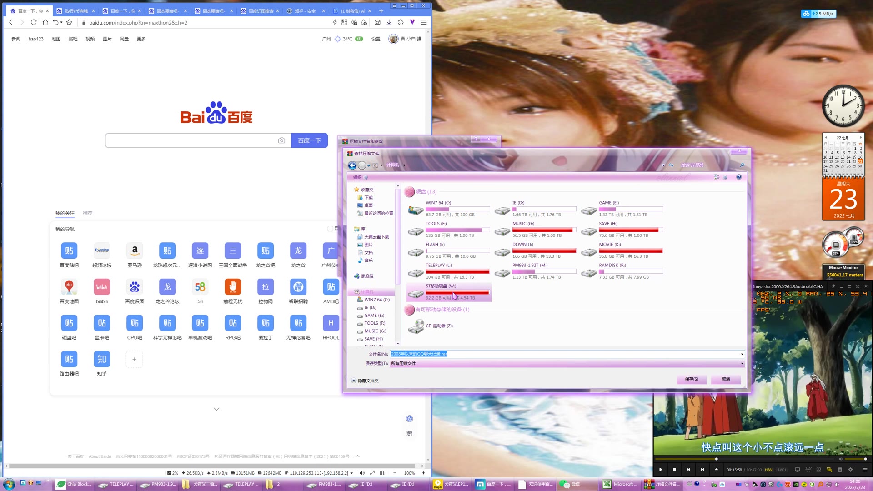The image size is (873, 491).
Task: Click the 百度一下 search button
Action: 309,140
